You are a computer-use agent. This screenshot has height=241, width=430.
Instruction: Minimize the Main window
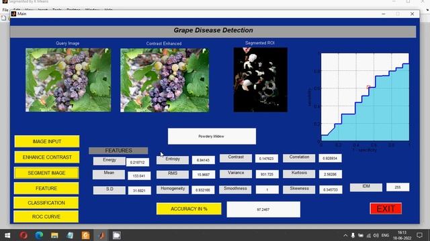[384, 13]
